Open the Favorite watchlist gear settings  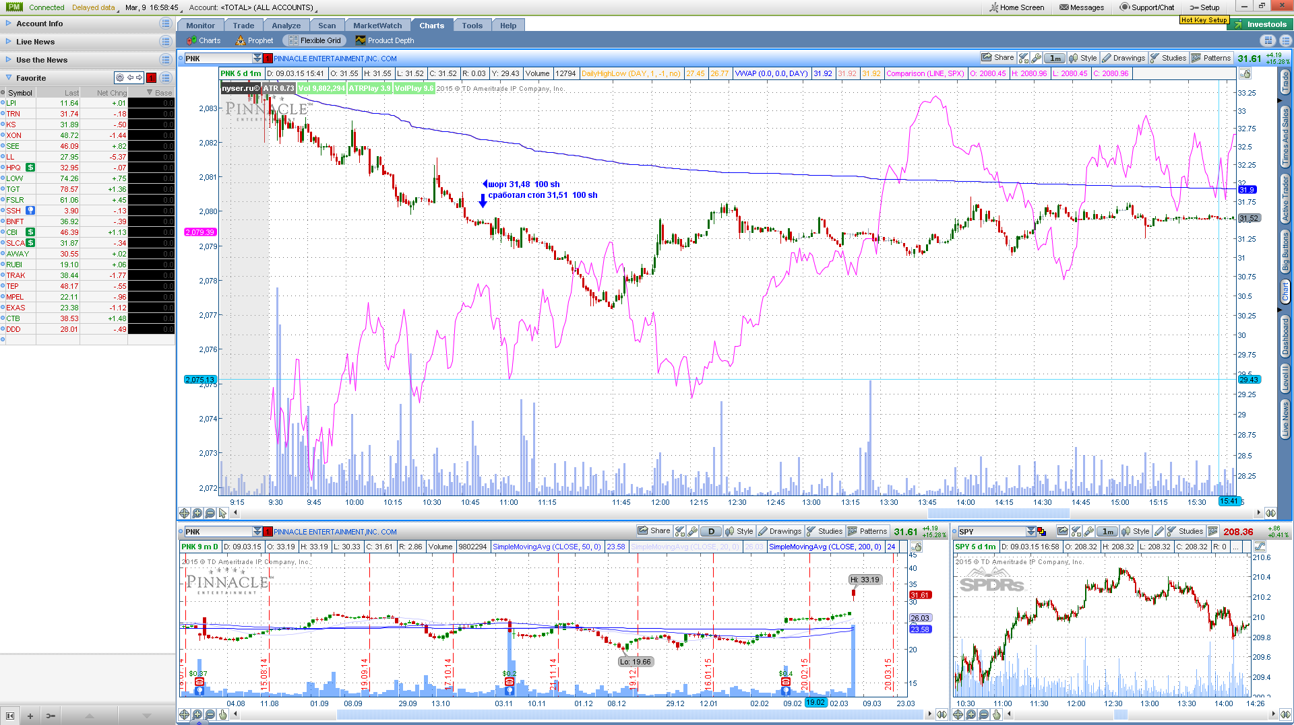click(x=120, y=78)
